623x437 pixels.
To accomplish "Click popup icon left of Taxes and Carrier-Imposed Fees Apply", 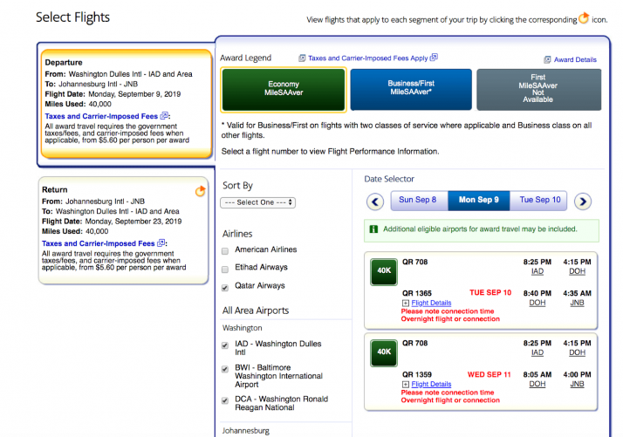I will coord(302,58).
